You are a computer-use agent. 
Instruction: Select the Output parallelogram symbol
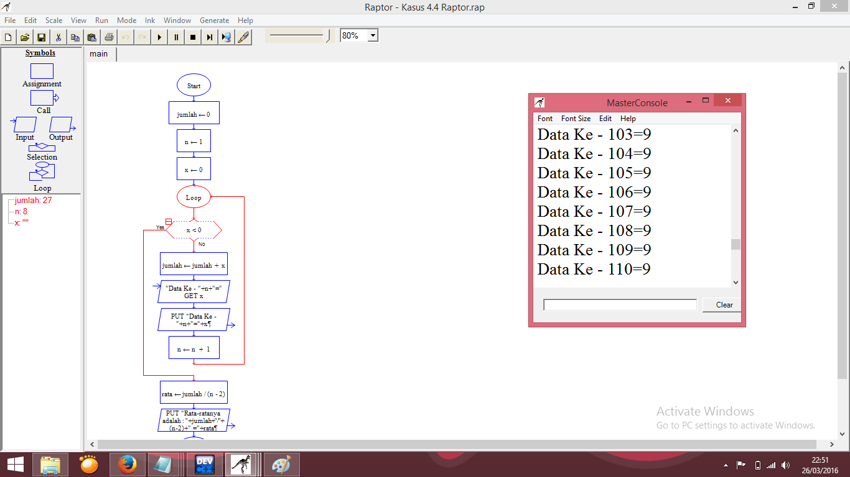pos(61,124)
